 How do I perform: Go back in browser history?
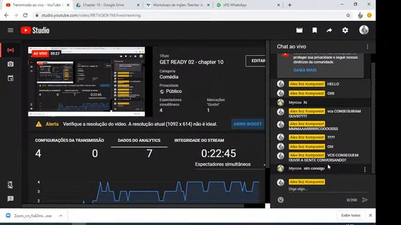coord(6,15)
